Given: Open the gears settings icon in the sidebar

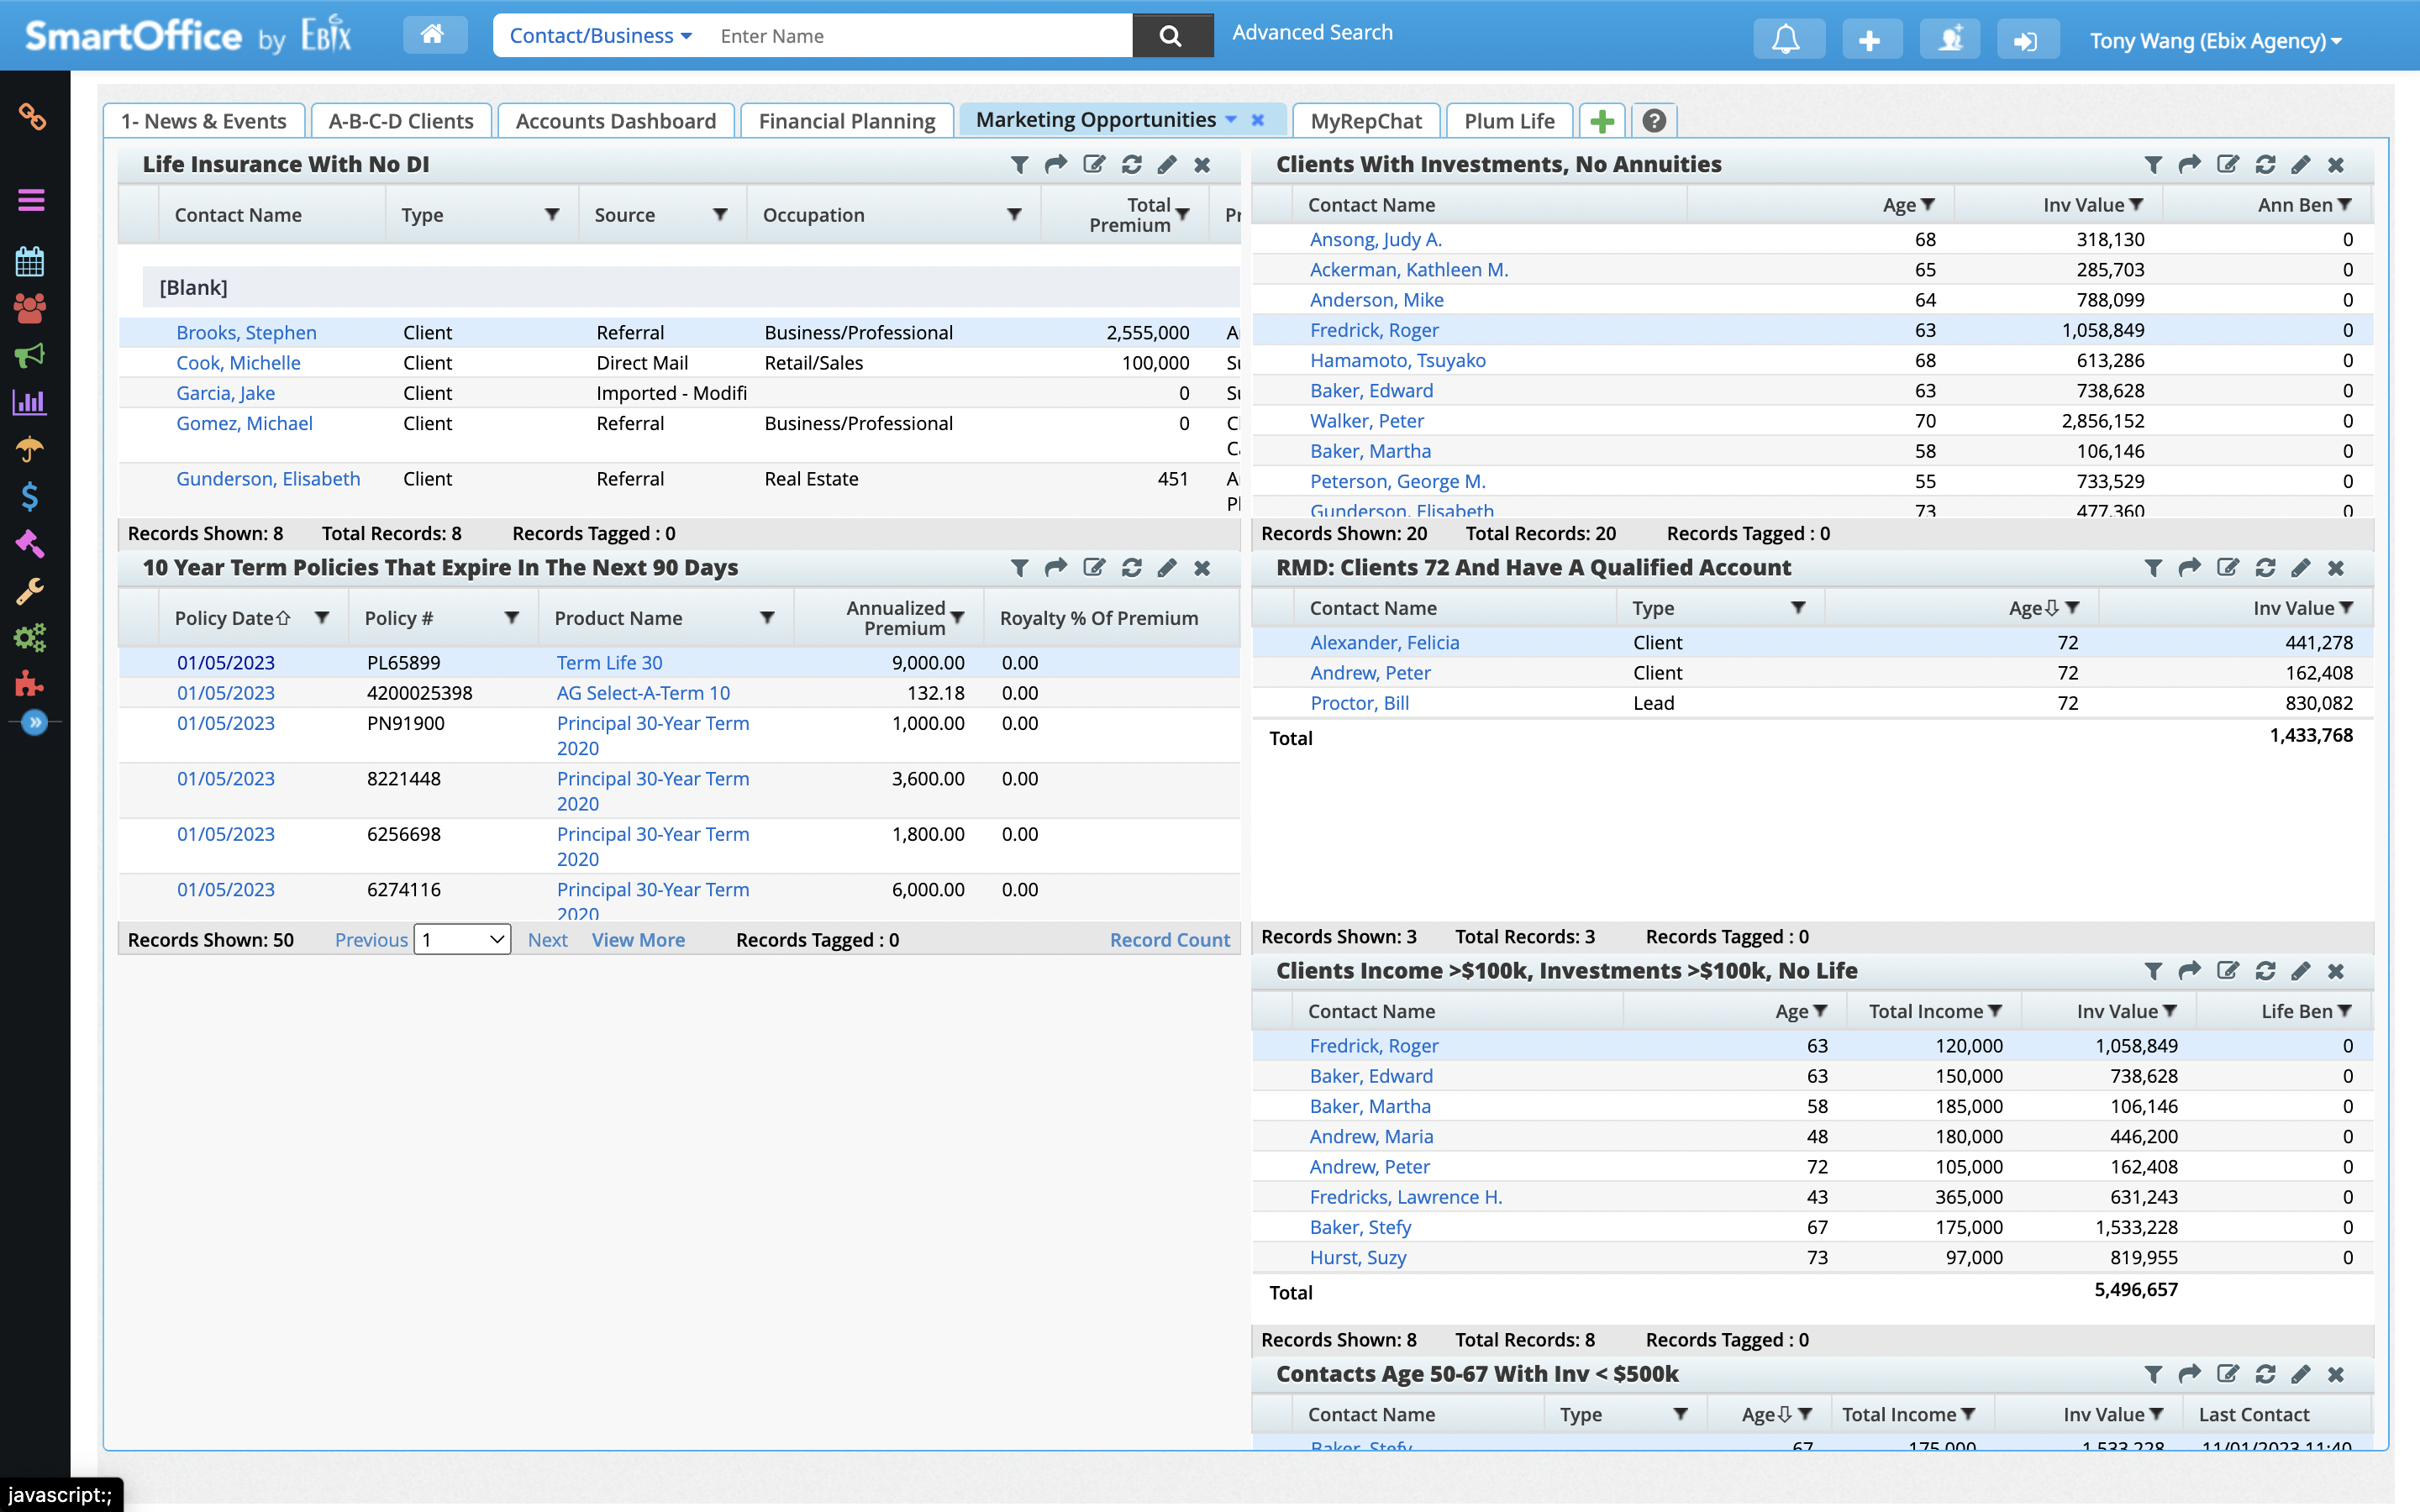Looking at the screenshot, I should click(30, 637).
